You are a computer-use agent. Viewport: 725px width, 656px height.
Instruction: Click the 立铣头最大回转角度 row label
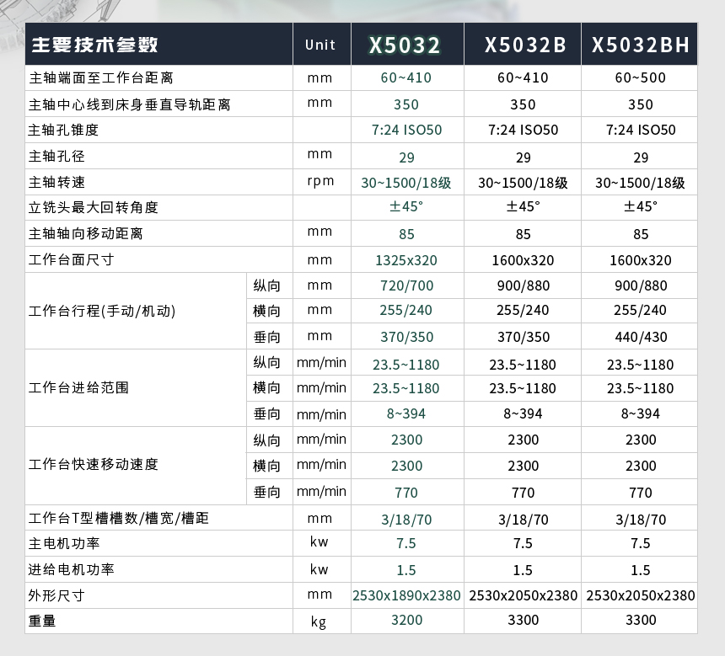(94, 207)
